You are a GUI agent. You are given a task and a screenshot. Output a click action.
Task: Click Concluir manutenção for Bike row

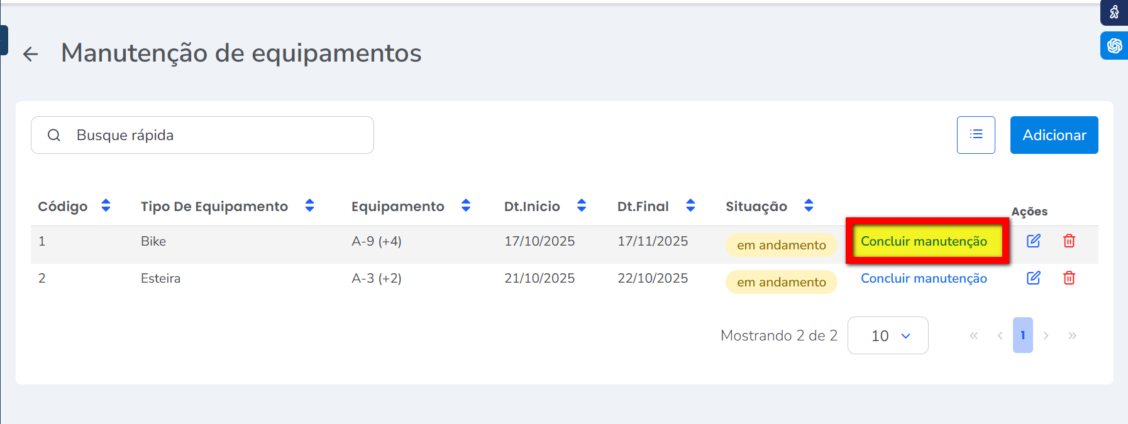924,241
